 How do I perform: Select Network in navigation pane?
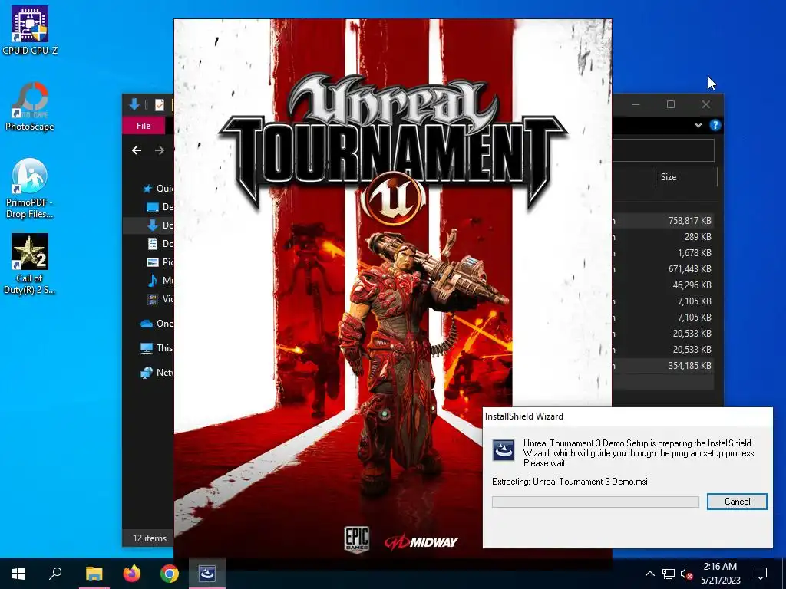[x=148, y=373]
